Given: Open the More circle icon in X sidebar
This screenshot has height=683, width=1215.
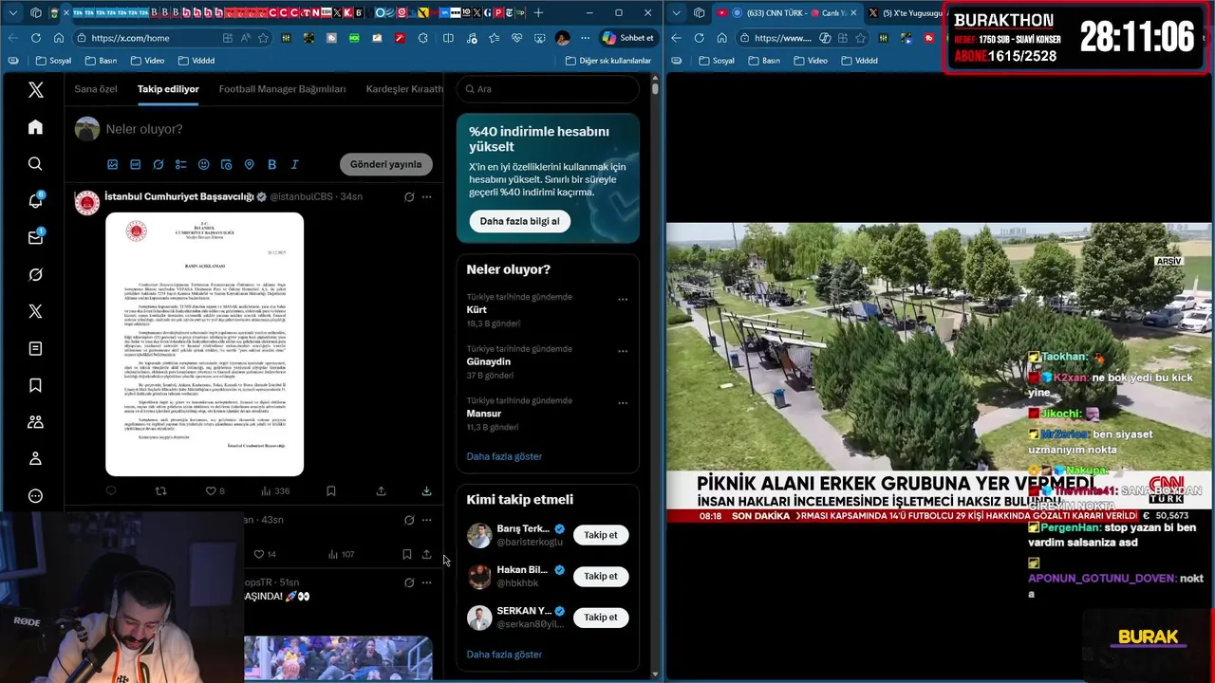Looking at the screenshot, I should [35, 496].
